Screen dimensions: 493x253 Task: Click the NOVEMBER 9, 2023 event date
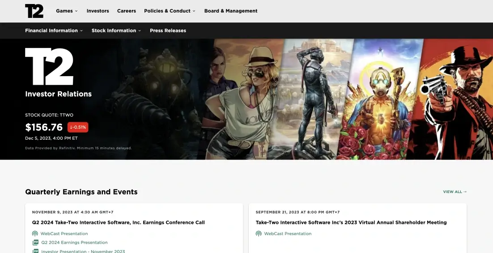coord(72,212)
